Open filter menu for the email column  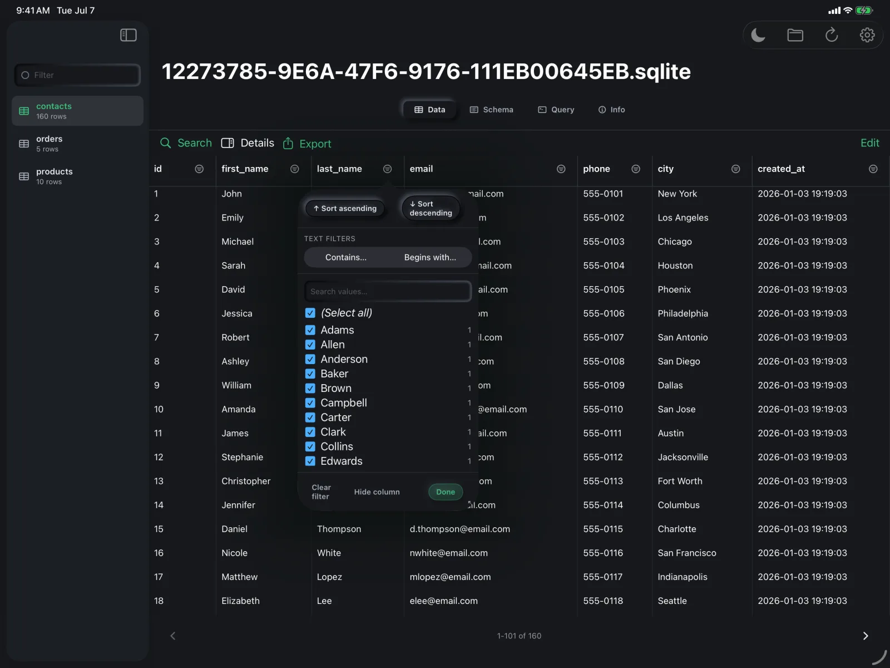coord(561,169)
